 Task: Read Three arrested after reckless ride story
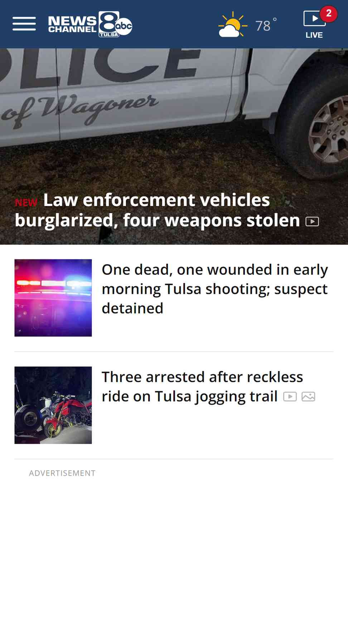pos(202,387)
